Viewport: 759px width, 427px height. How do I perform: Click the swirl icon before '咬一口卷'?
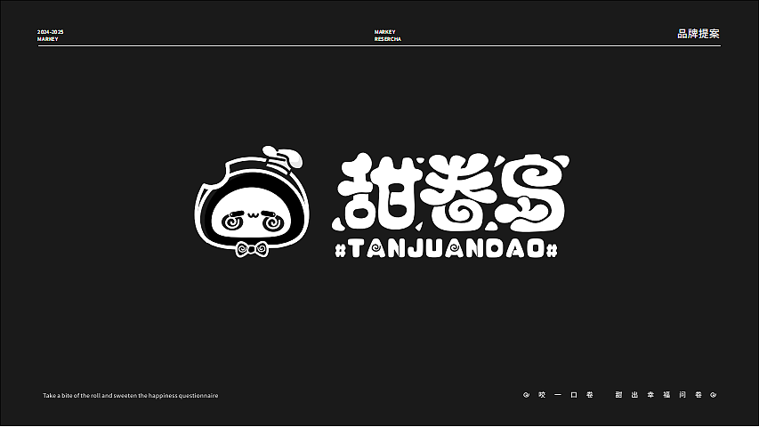tap(526, 395)
